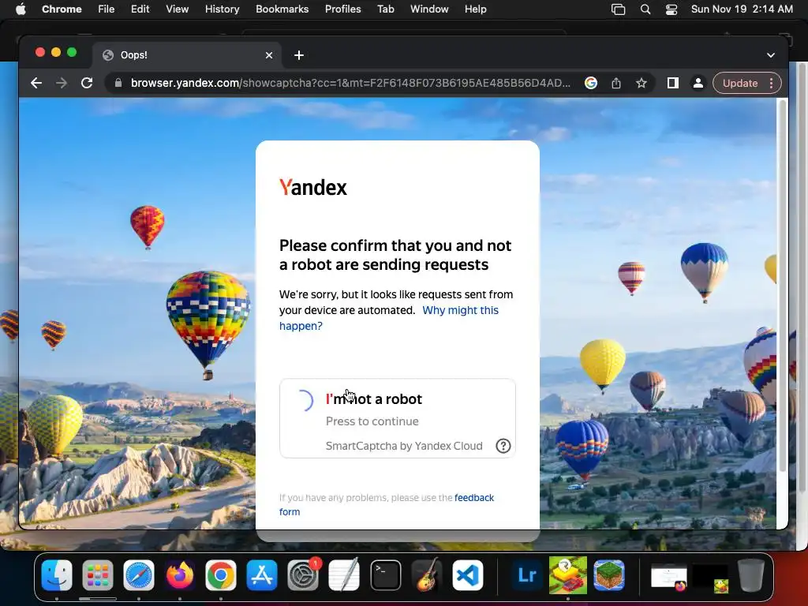The width and height of the screenshot is (808, 606).
Task: Open Finder from the Dock
Action: (x=57, y=575)
